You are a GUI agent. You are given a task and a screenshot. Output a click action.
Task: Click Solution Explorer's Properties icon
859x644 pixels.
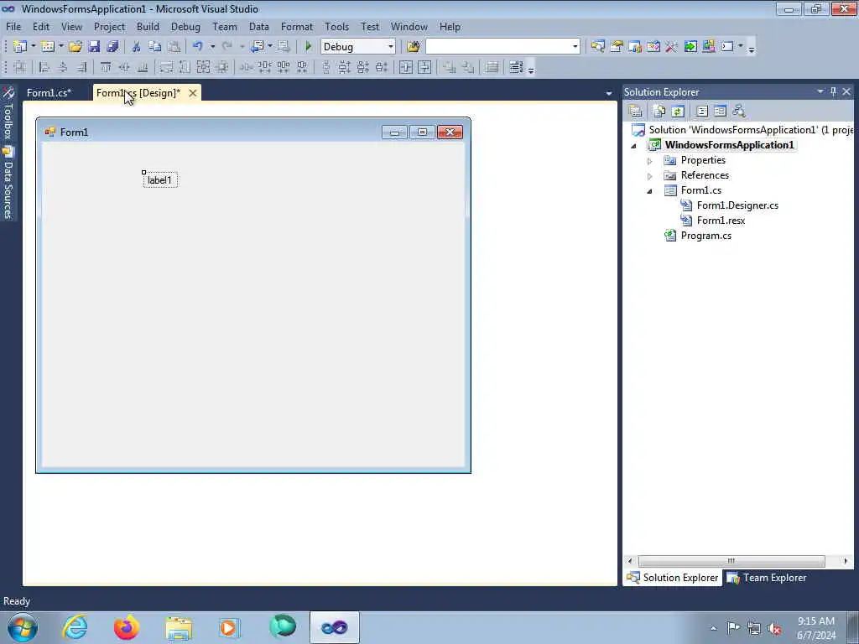pos(636,112)
